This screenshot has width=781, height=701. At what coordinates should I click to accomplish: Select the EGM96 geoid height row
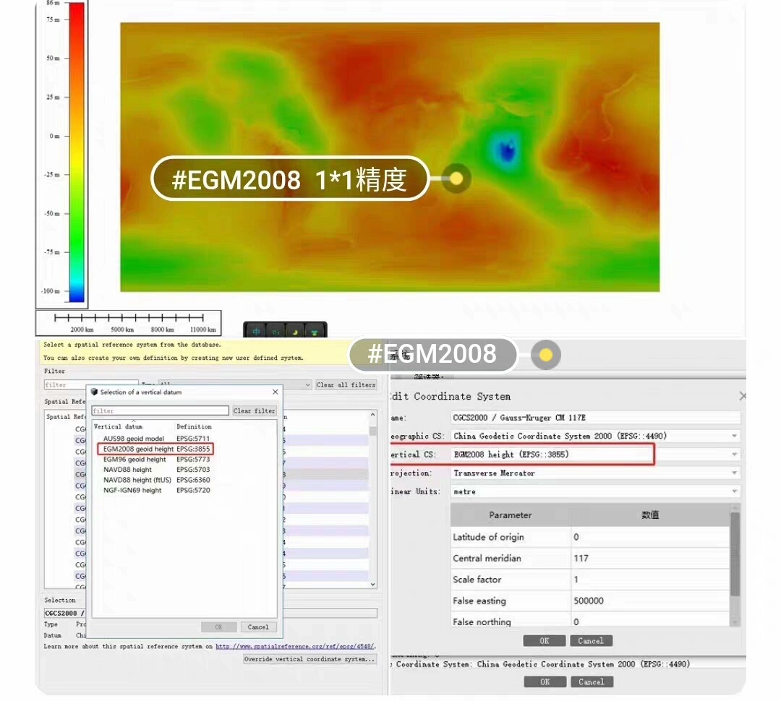point(156,460)
